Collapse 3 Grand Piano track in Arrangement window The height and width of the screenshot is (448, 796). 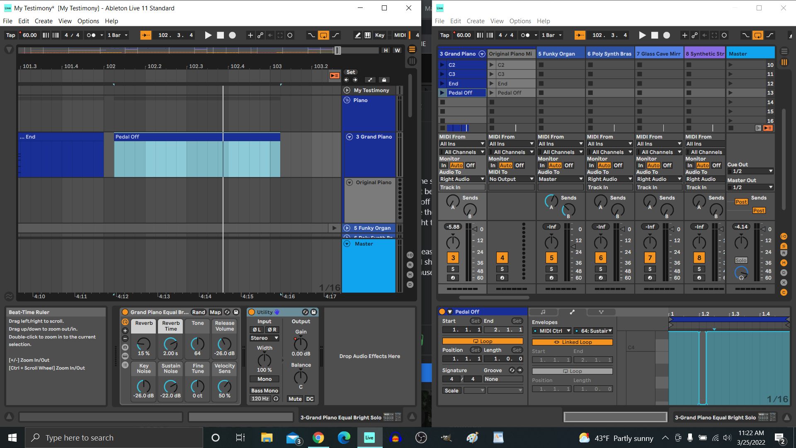coord(349,137)
